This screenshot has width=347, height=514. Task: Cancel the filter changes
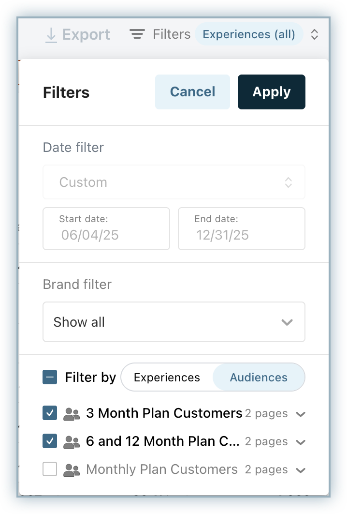pos(192,92)
